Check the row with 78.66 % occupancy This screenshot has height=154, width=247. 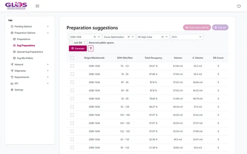click(72, 98)
